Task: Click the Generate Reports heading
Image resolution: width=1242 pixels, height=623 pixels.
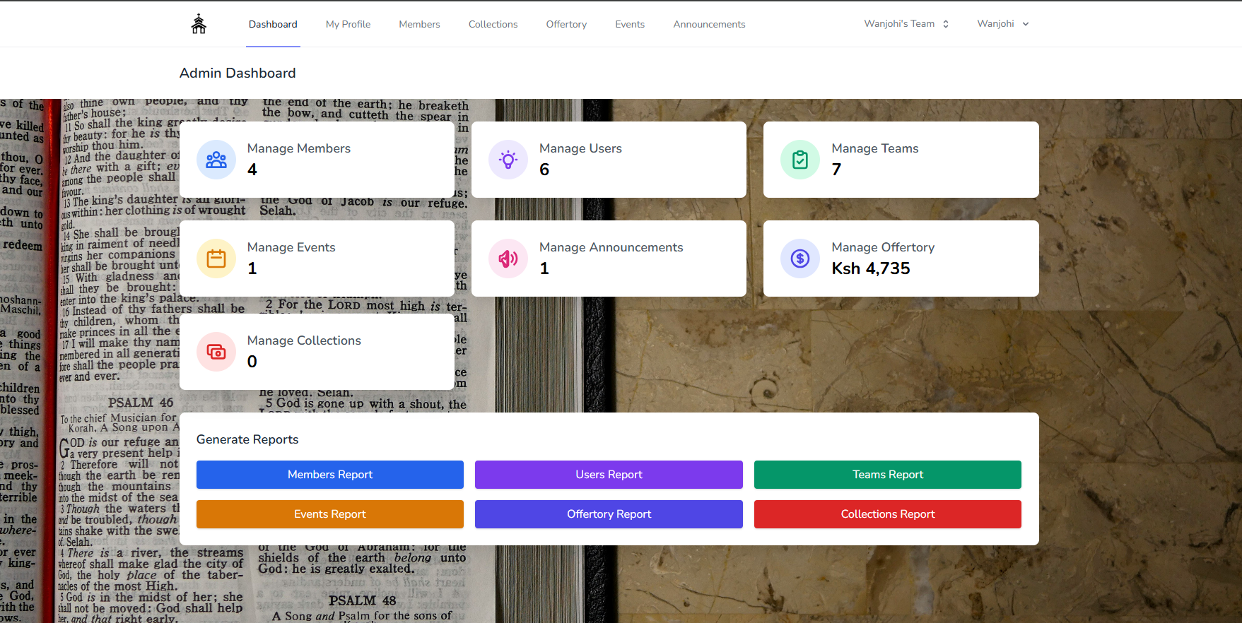Action: (247, 439)
